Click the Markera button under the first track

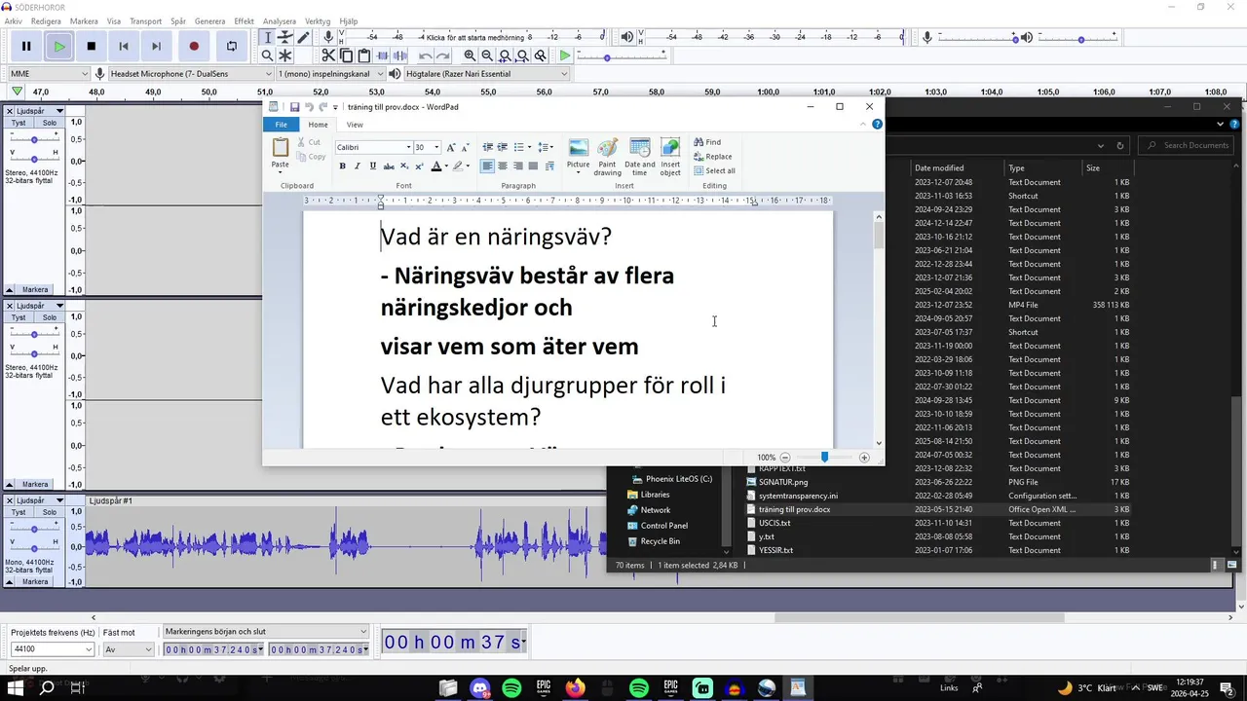click(35, 289)
